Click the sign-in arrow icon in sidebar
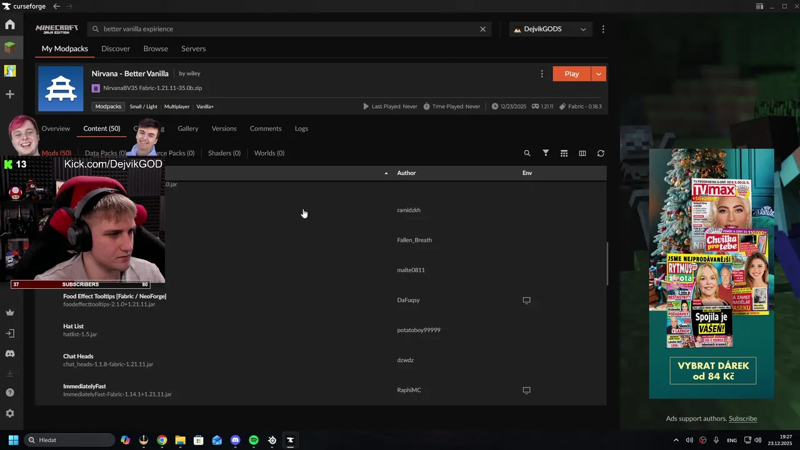This screenshot has width=800, height=450. point(10,334)
